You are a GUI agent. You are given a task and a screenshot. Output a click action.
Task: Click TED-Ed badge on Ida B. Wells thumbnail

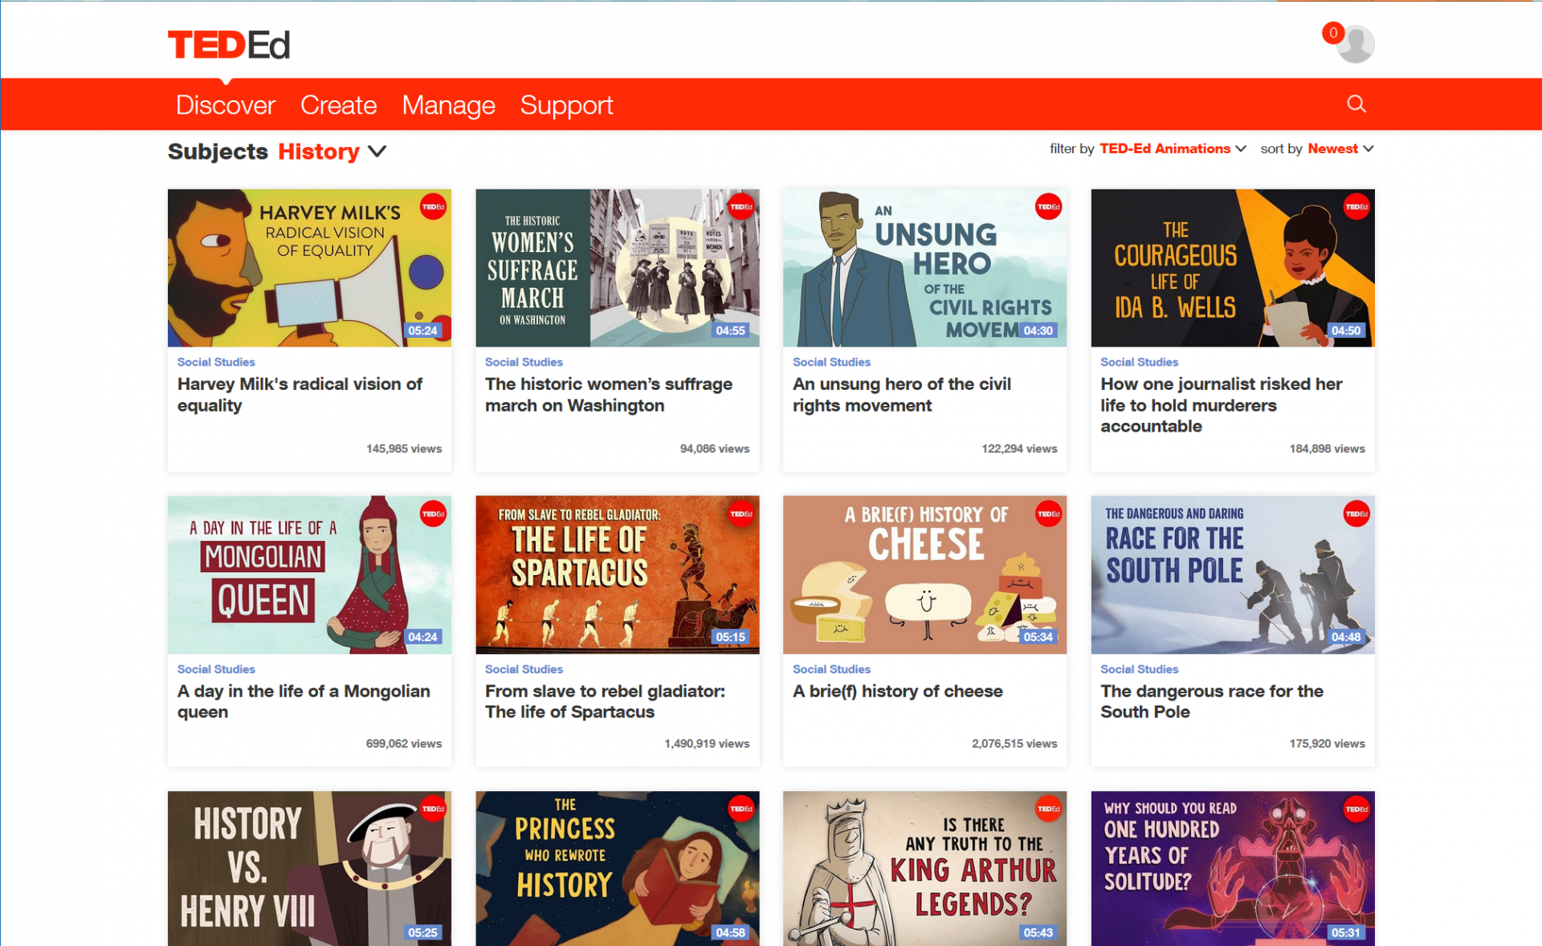[1356, 207]
